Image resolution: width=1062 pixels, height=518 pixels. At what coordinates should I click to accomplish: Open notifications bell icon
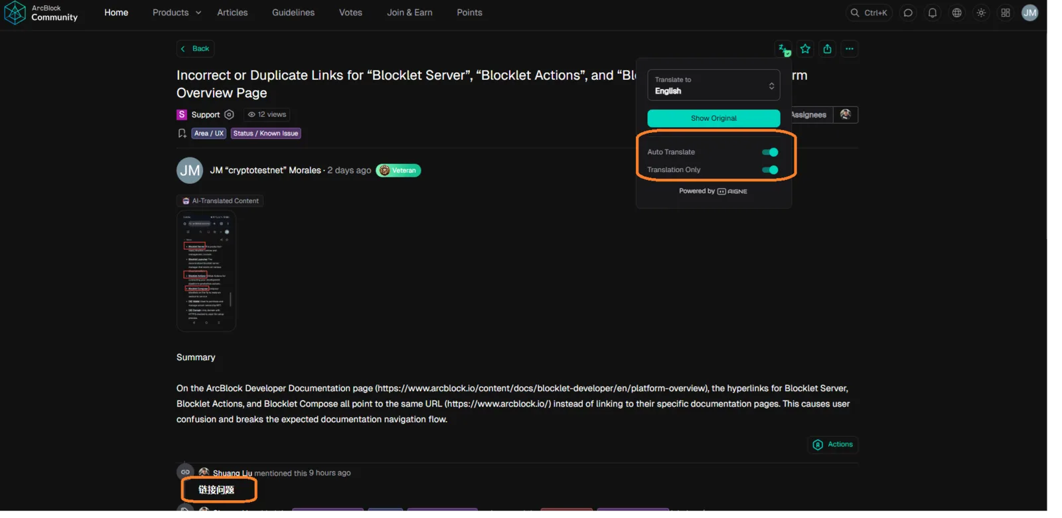click(x=933, y=13)
